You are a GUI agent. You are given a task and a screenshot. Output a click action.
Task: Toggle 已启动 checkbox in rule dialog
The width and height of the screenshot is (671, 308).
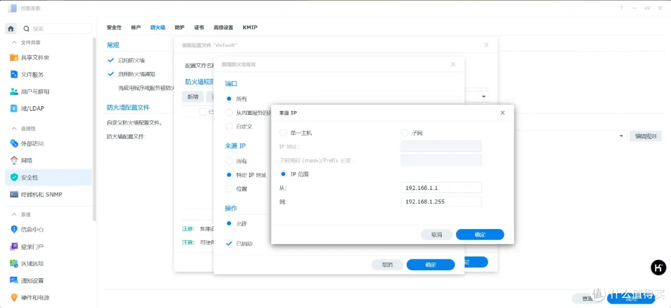(229, 244)
